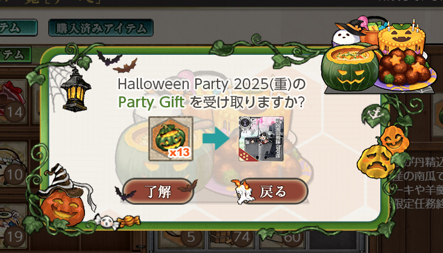Click the hanging black lantern icon

pos(76,90)
